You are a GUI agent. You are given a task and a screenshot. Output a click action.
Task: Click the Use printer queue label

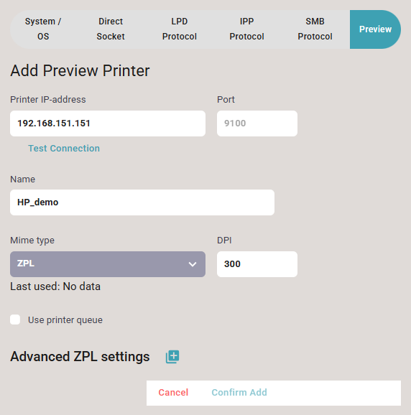pyautogui.click(x=65, y=320)
